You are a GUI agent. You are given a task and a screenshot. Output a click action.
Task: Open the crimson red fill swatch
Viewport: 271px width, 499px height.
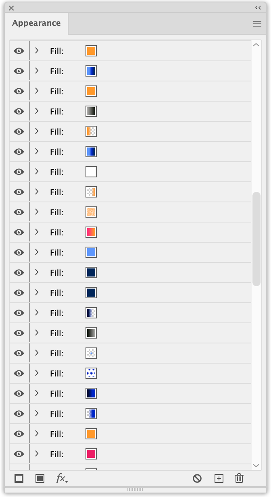[91, 454]
